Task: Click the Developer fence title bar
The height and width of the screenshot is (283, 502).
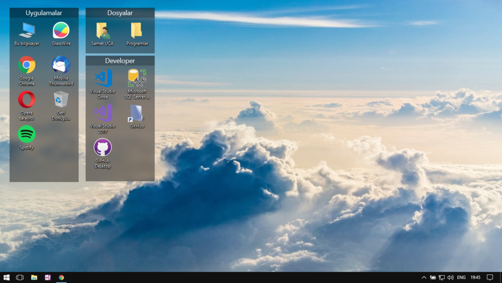Action: pos(120,60)
